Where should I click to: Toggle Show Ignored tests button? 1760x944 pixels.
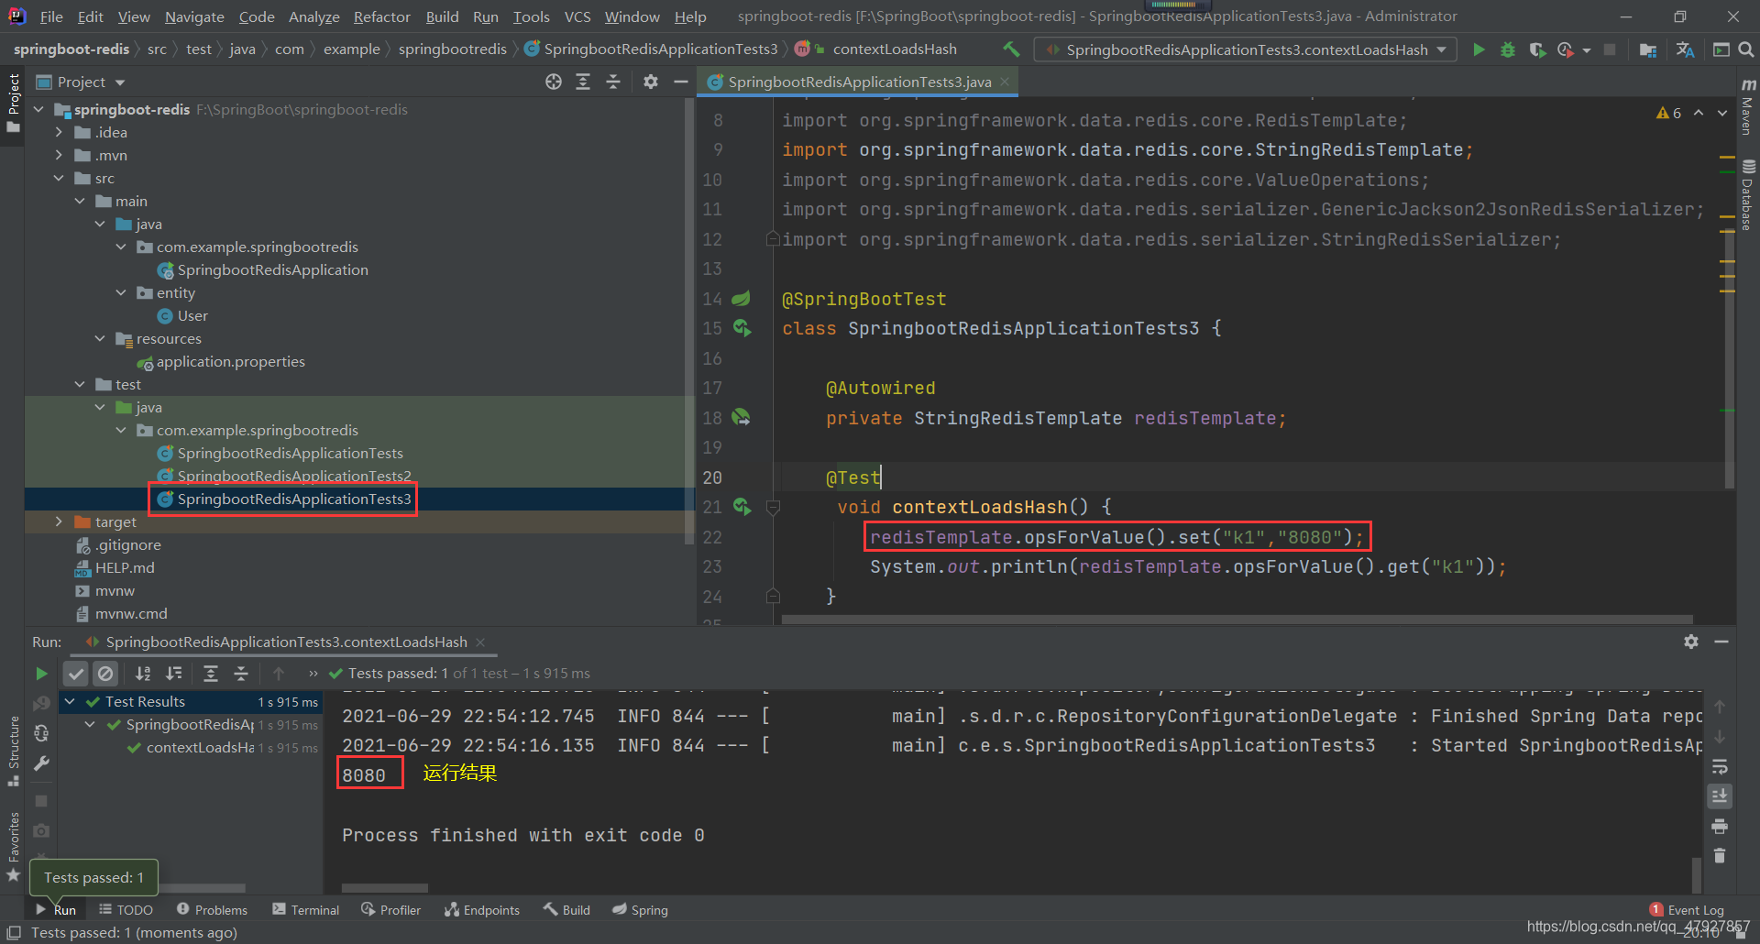pyautogui.click(x=106, y=674)
